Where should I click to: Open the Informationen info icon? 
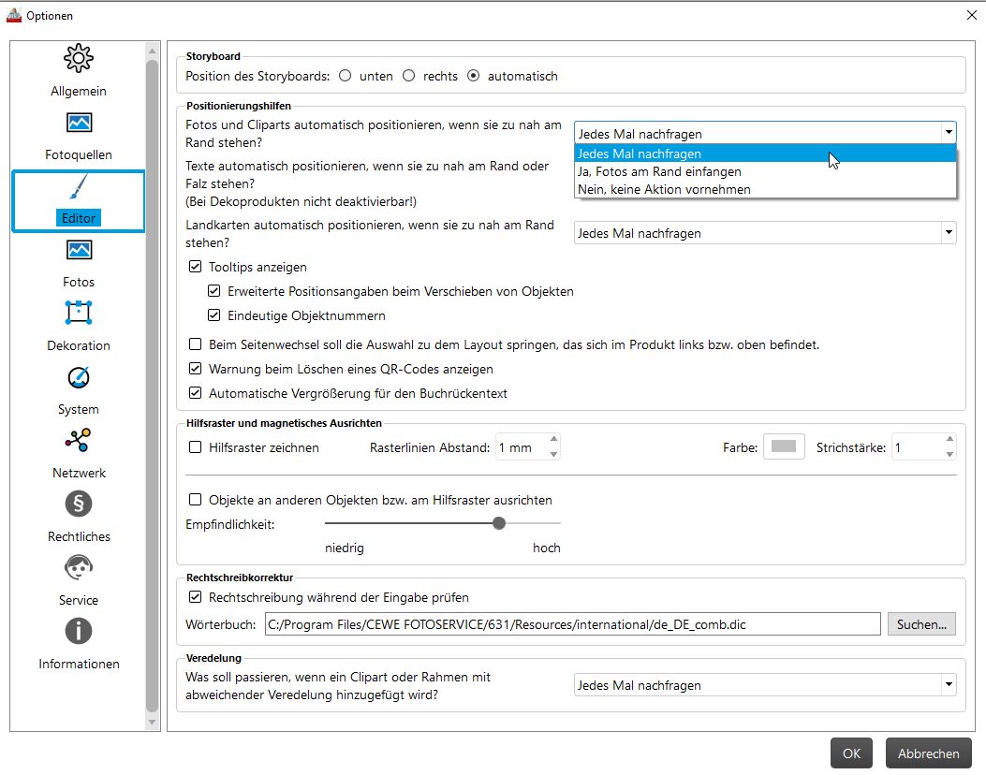[79, 631]
